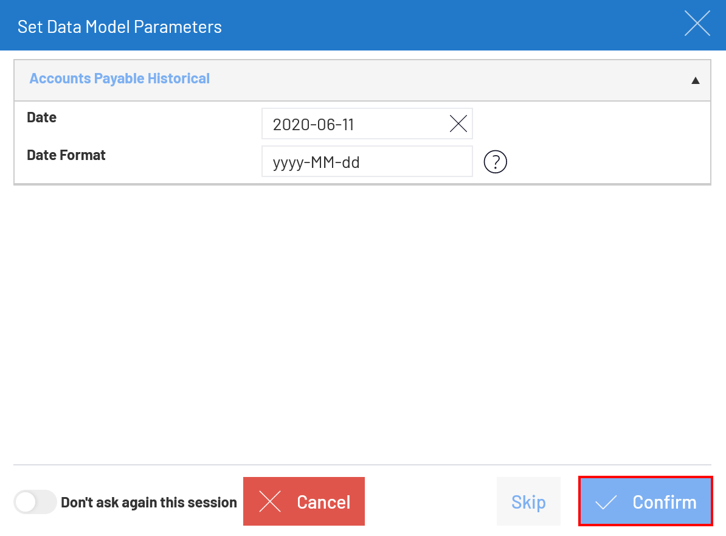Image resolution: width=726 pixels, height=536 pixels.
Task: Skip setting the data model parameters
Action: click(528, 501)
